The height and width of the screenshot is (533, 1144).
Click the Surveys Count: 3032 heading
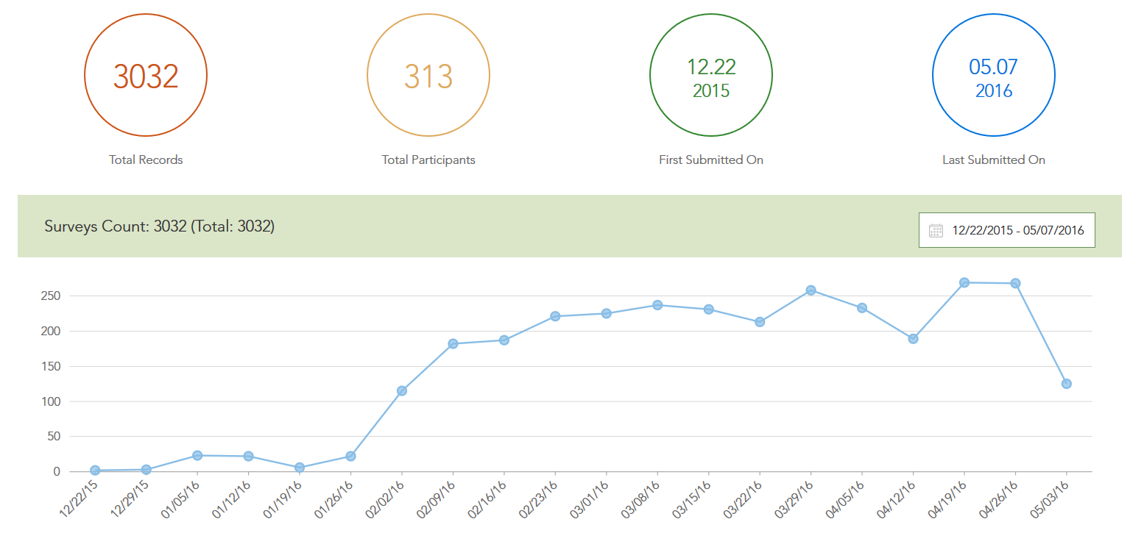point(160,226)
